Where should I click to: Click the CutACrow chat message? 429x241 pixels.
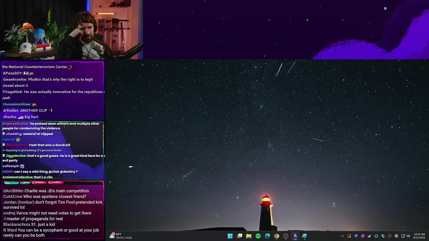coord(45,196)
